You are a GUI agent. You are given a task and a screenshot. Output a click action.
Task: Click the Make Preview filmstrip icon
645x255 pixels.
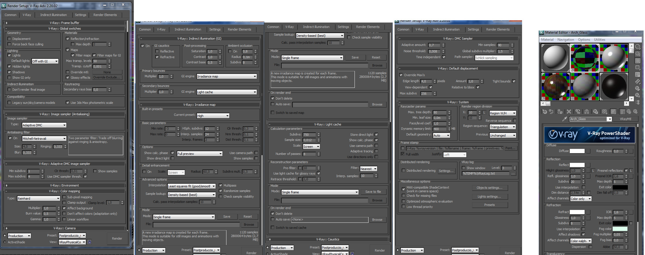tap(638, 81)
